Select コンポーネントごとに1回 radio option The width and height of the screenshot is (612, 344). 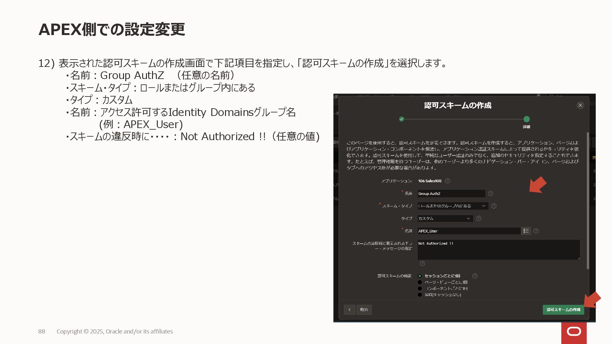(x=420, y=289)
